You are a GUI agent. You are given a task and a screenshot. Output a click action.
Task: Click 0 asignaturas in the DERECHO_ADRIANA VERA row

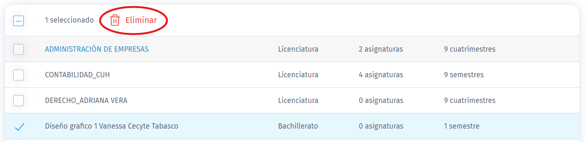381,100
